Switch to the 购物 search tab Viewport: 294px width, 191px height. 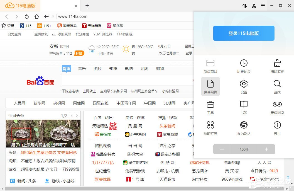coord(160,69)
